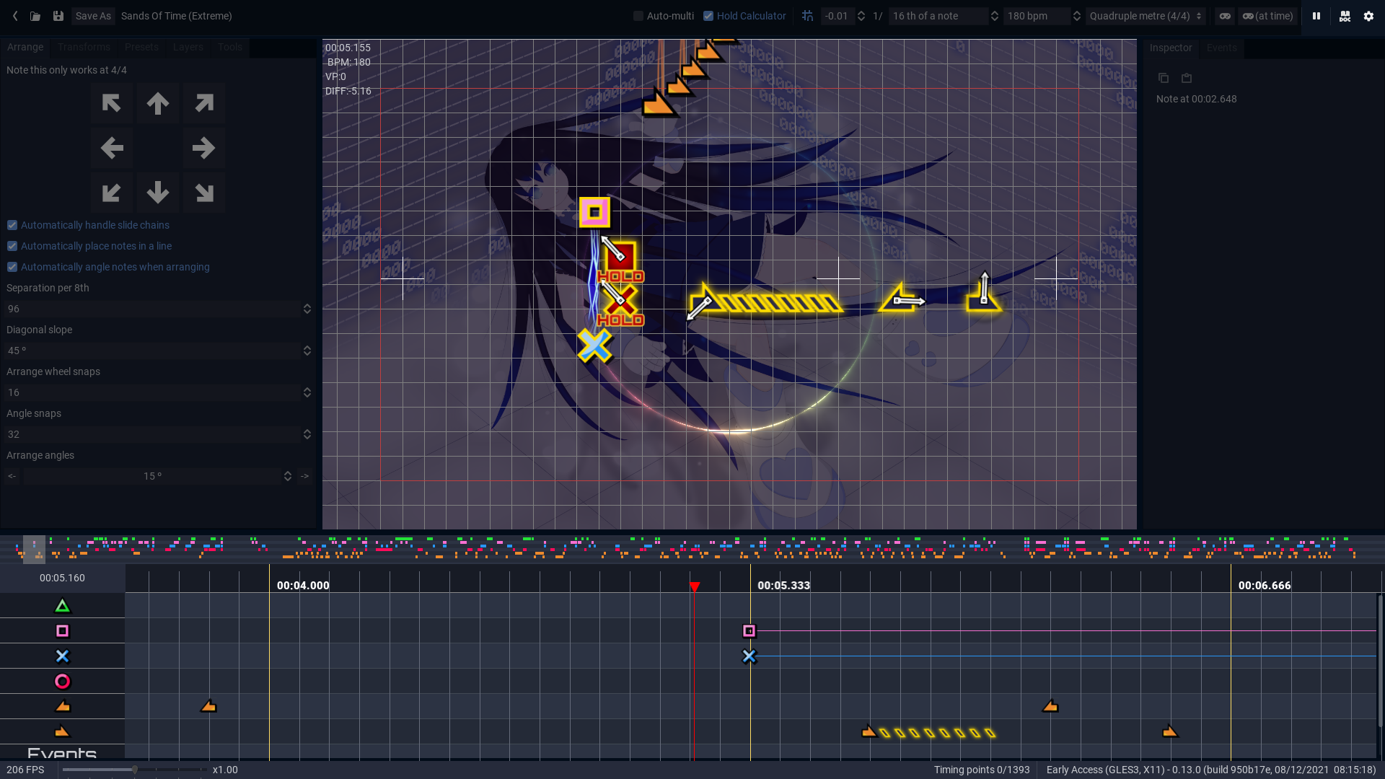
Task: Arrange notes with the down arrow
Action: [158, 193]
